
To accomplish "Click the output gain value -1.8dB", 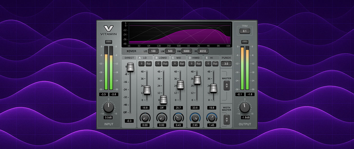I will (245, 118).
